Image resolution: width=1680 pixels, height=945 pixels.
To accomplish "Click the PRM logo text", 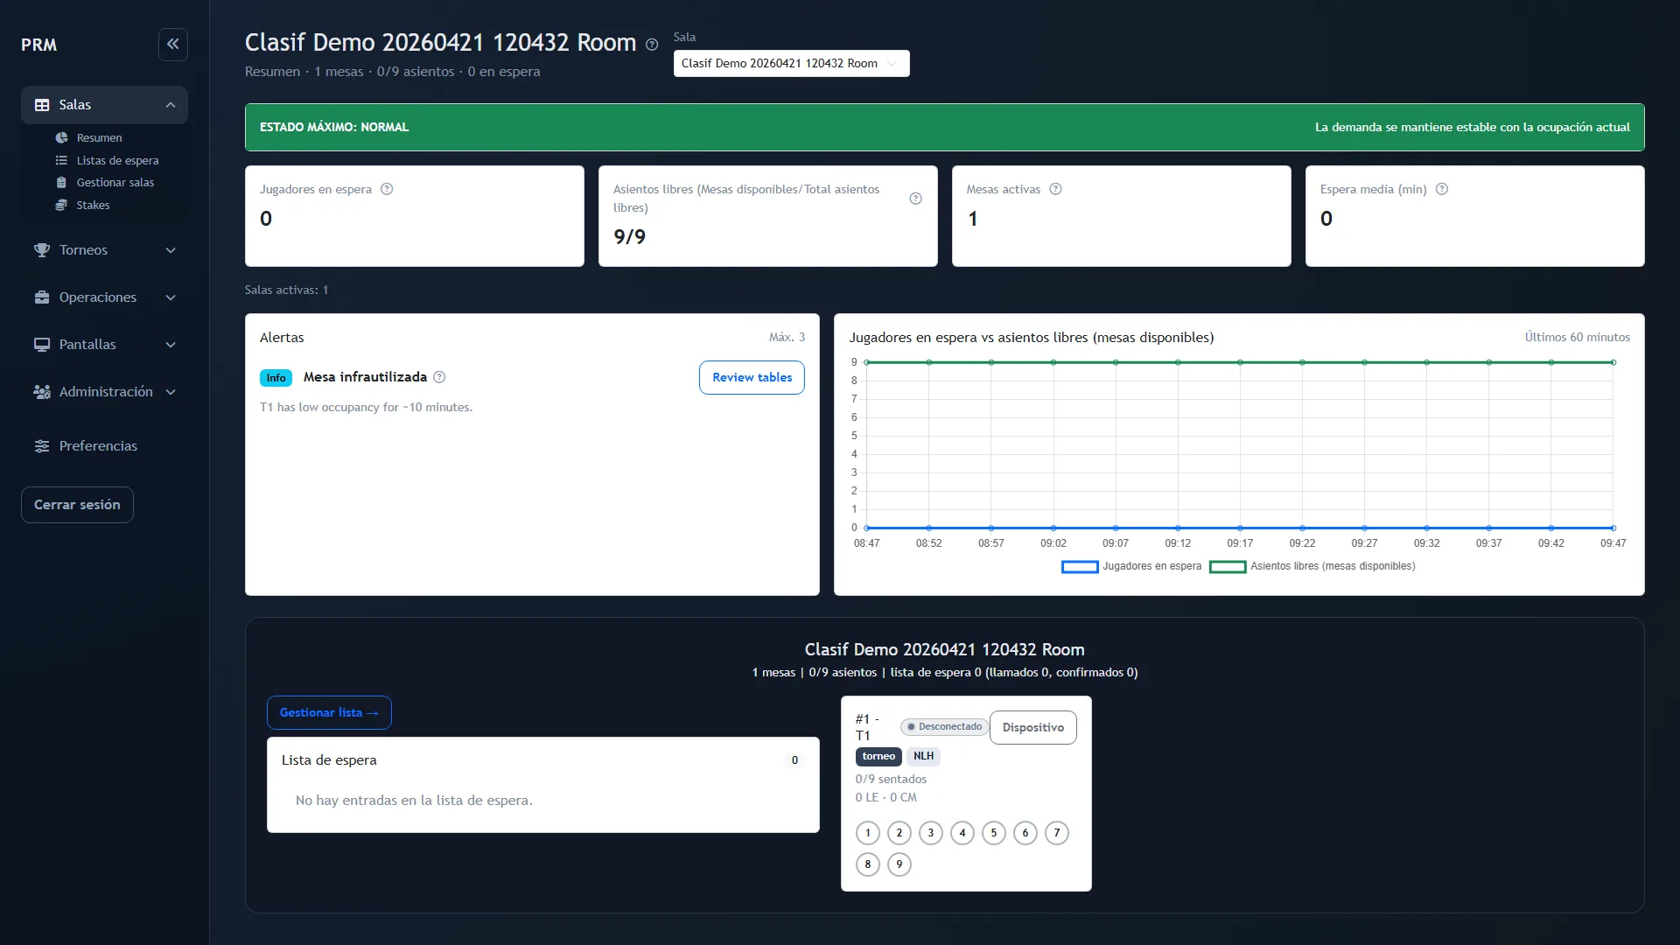I will pyautogui.click(x=39, y=45).
